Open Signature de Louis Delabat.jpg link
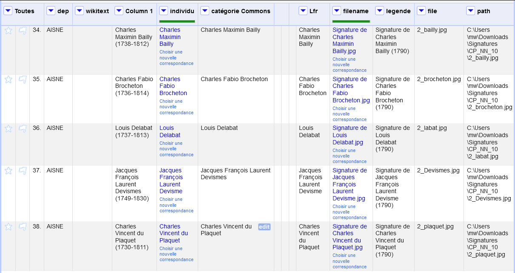The height and width of the screenshot is (273, 515). pos(350,135)
